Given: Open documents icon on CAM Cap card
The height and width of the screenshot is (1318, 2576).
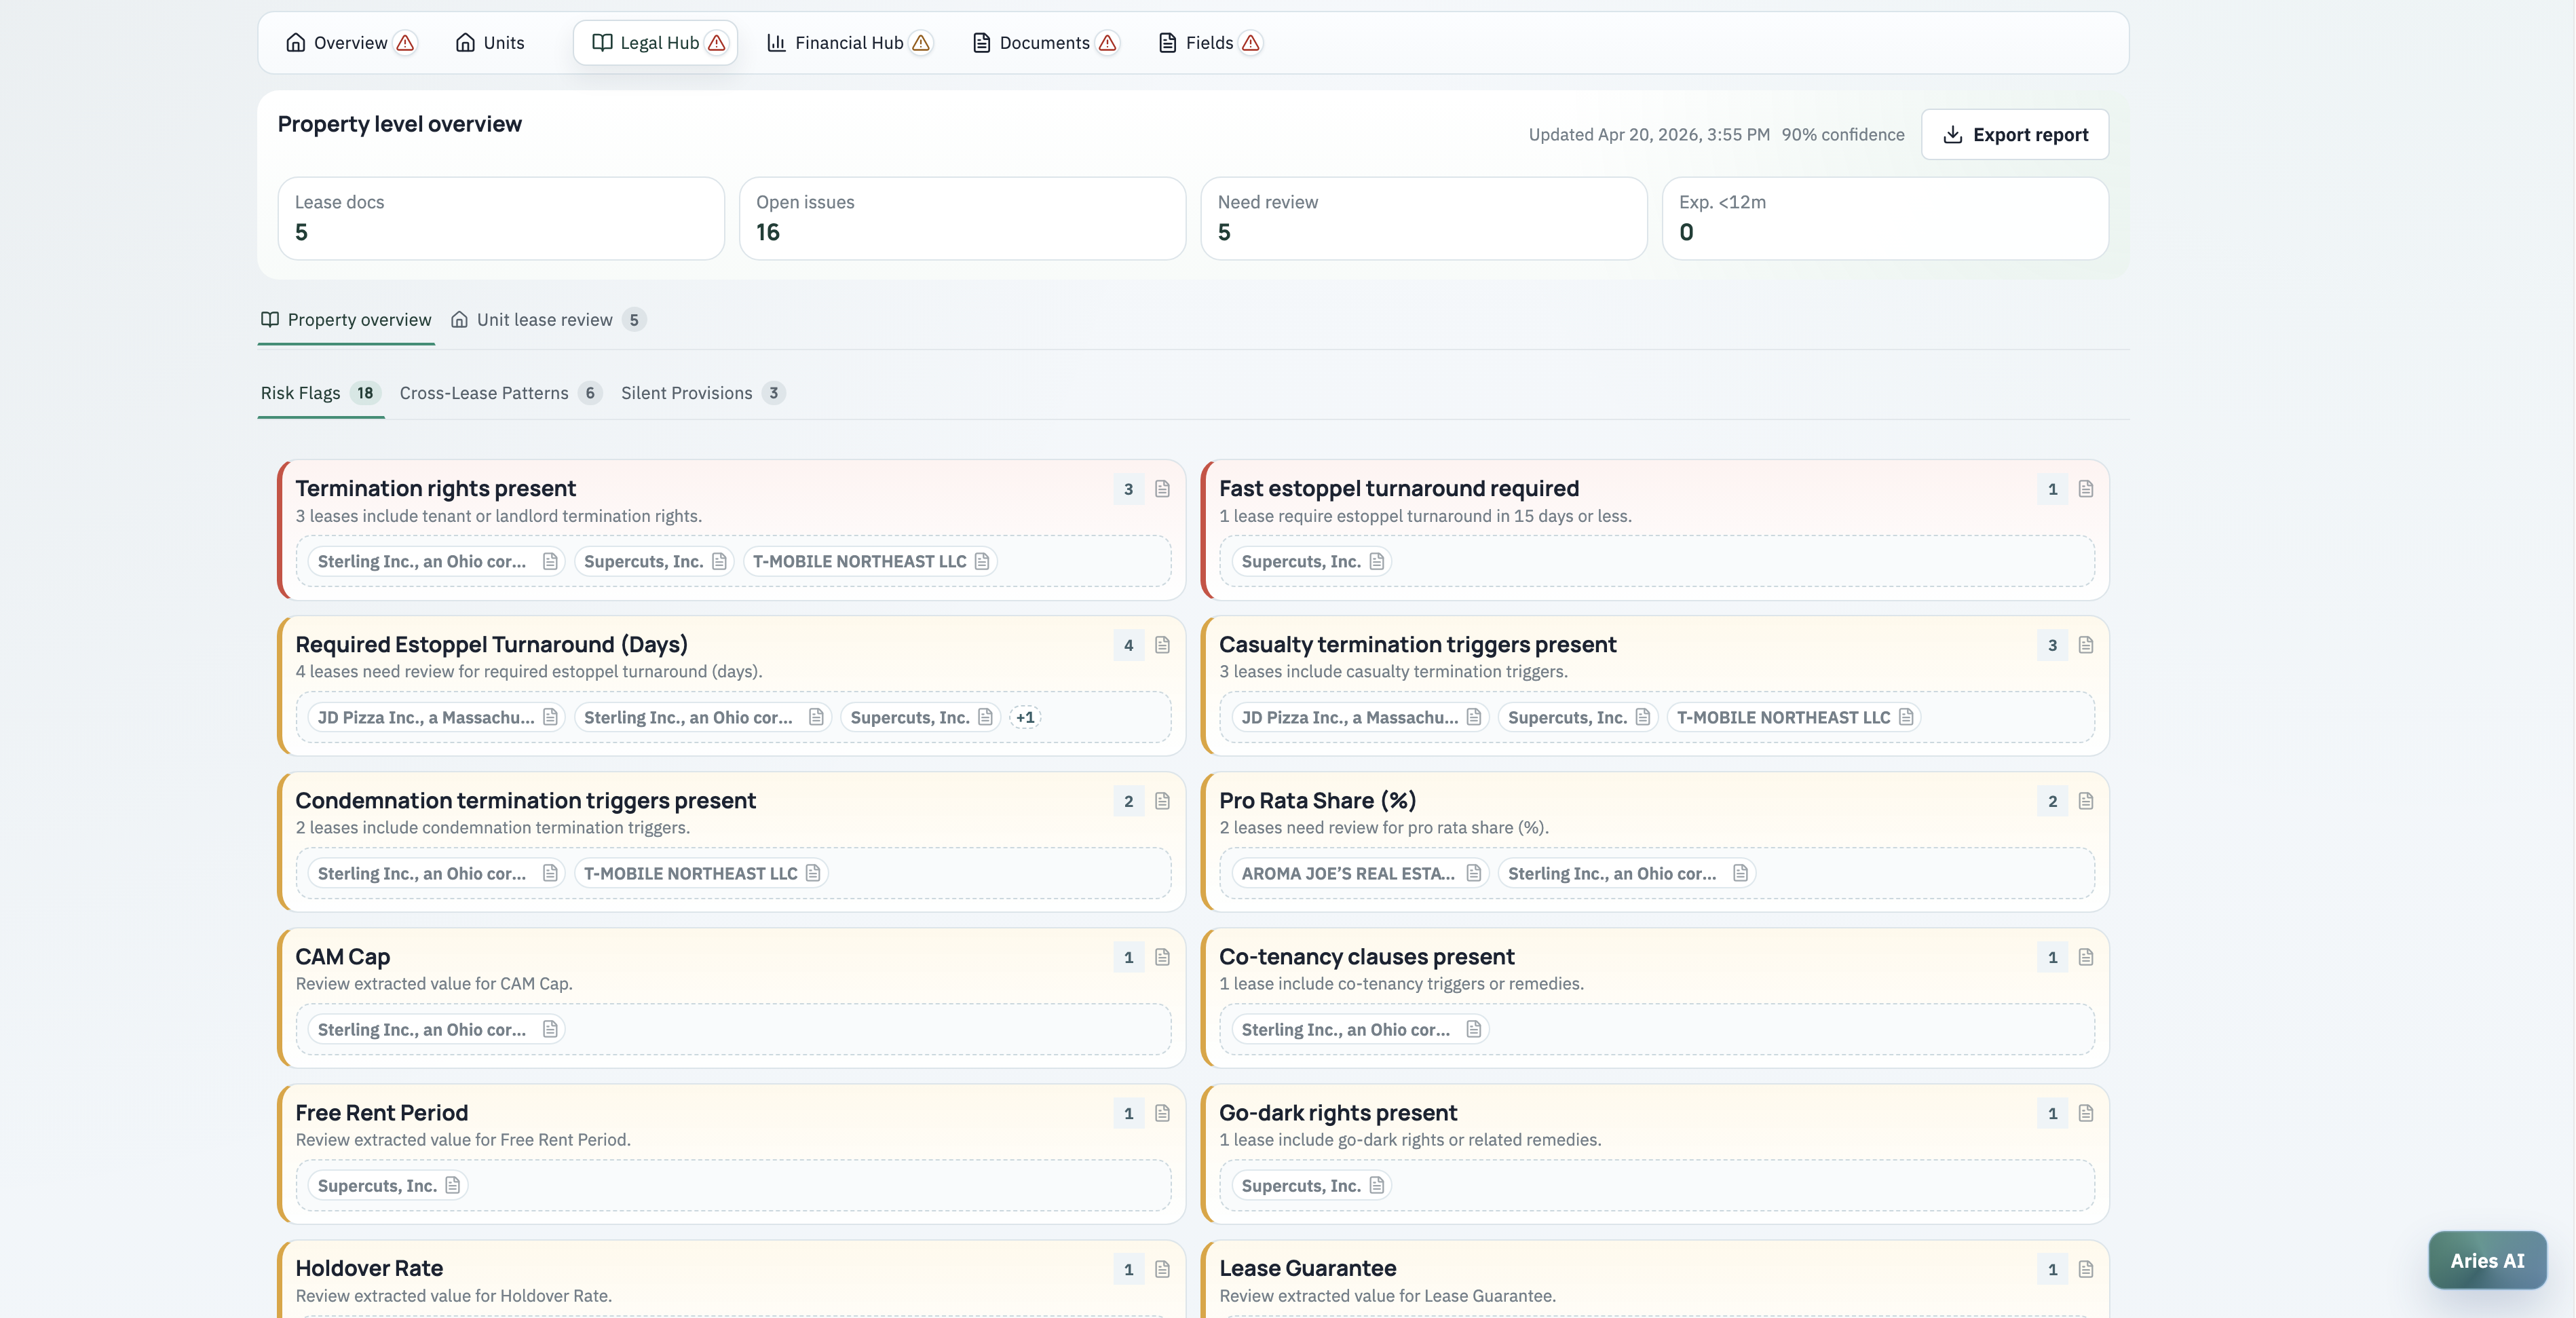Looking at the screenshot, I should 1161,957.
